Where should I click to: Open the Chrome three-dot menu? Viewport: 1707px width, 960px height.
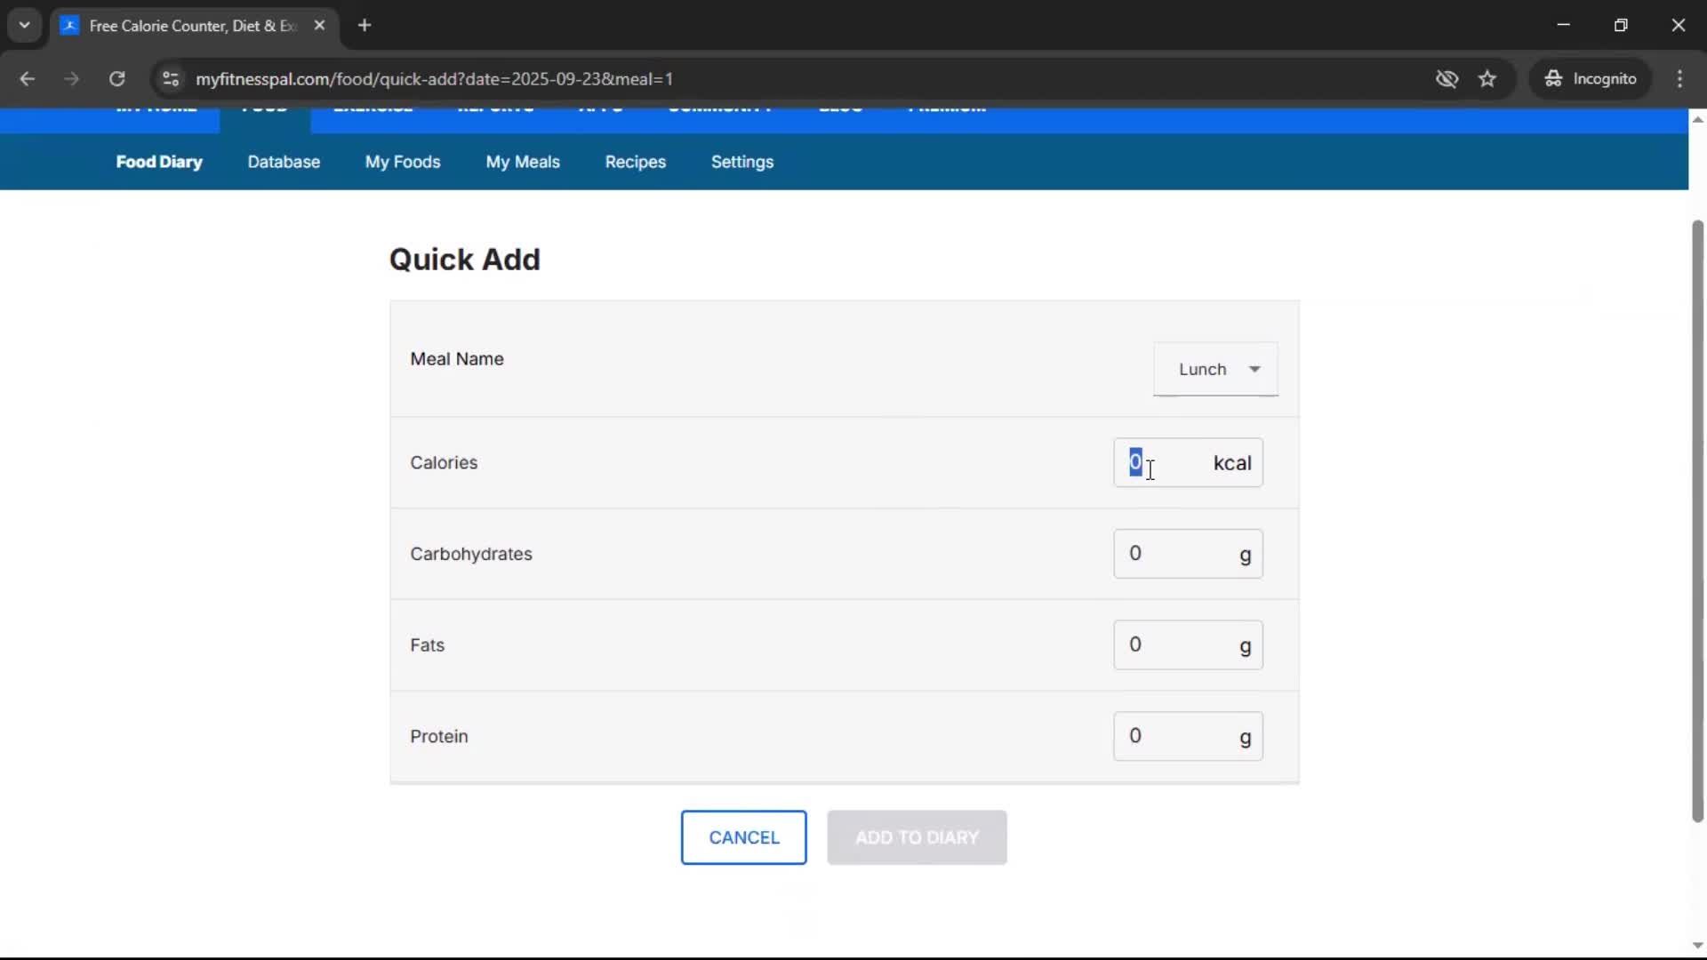tap(1679, 78)
